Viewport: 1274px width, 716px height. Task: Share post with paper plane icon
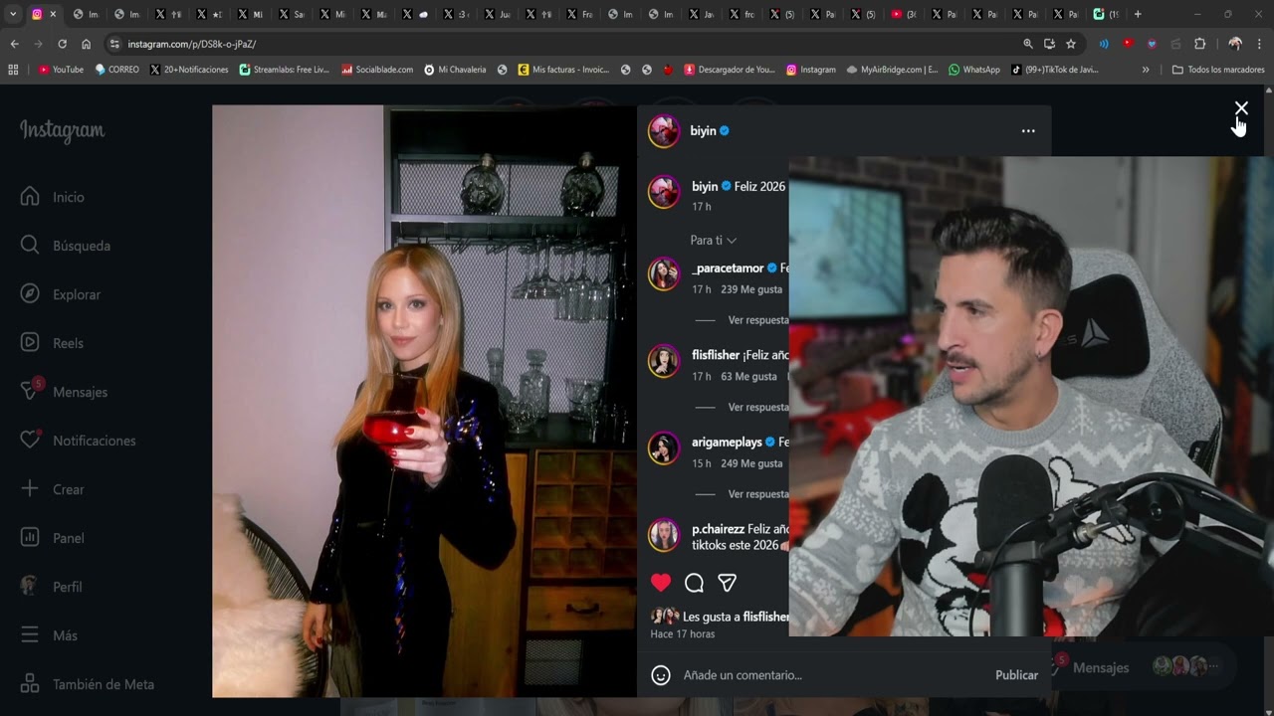click(728, 583)
